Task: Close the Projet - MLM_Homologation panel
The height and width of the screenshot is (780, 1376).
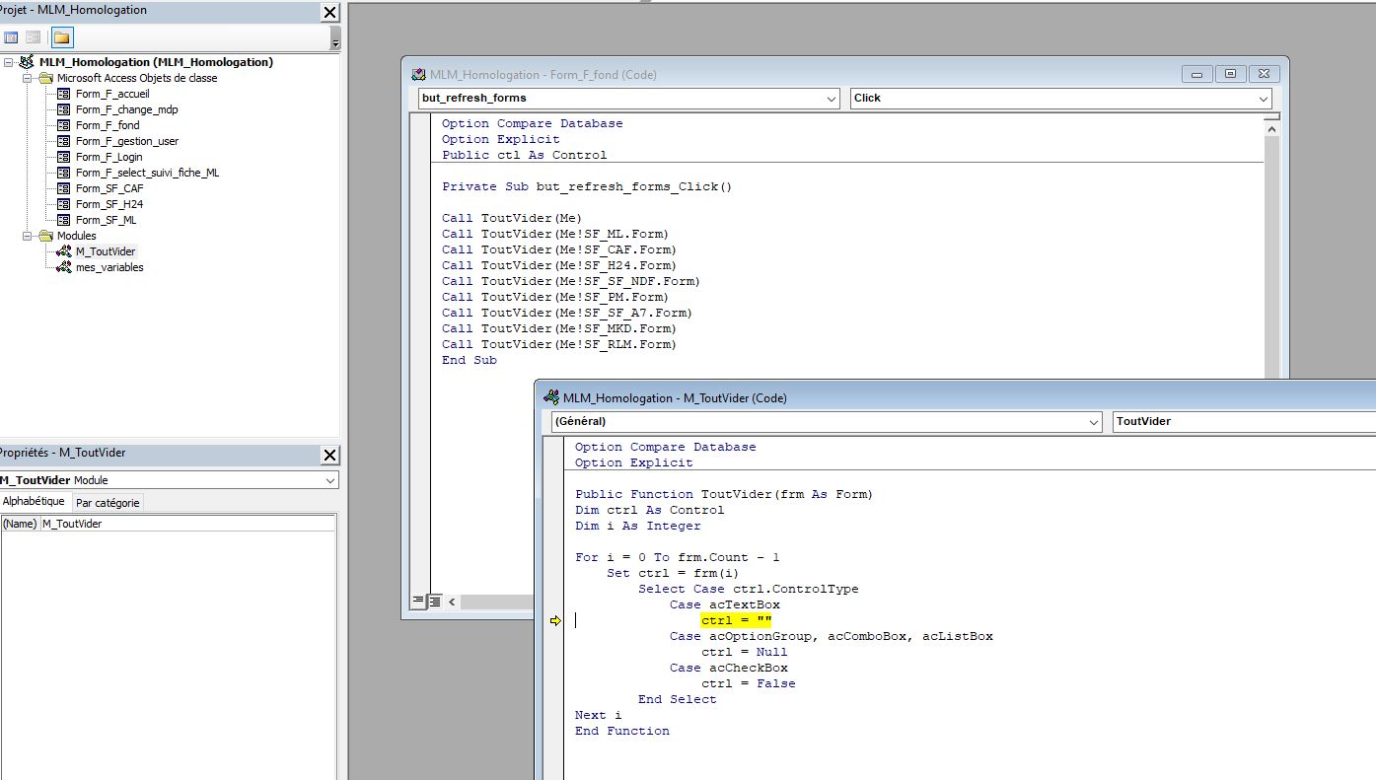Action: tap(329, 12)
